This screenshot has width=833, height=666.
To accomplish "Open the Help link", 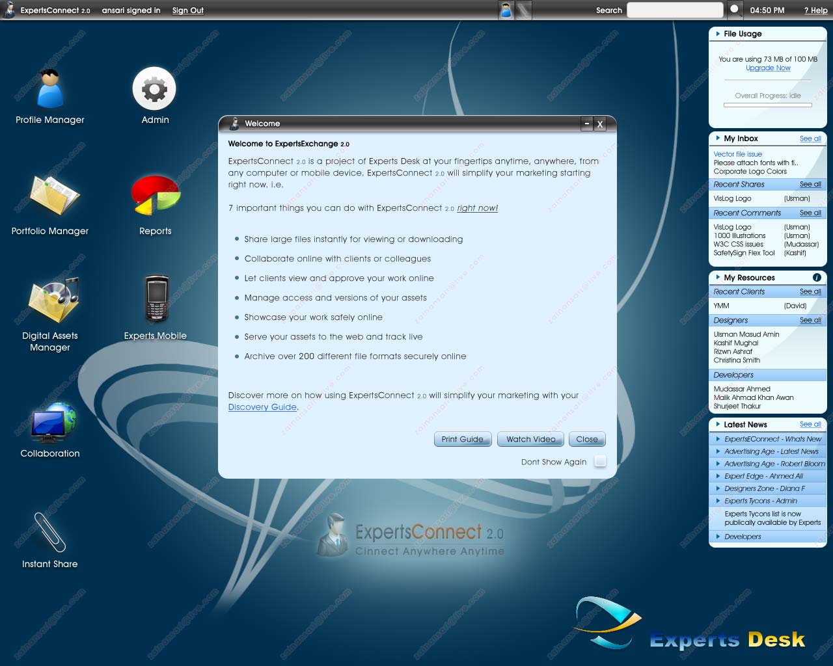I will coord(815,10).
